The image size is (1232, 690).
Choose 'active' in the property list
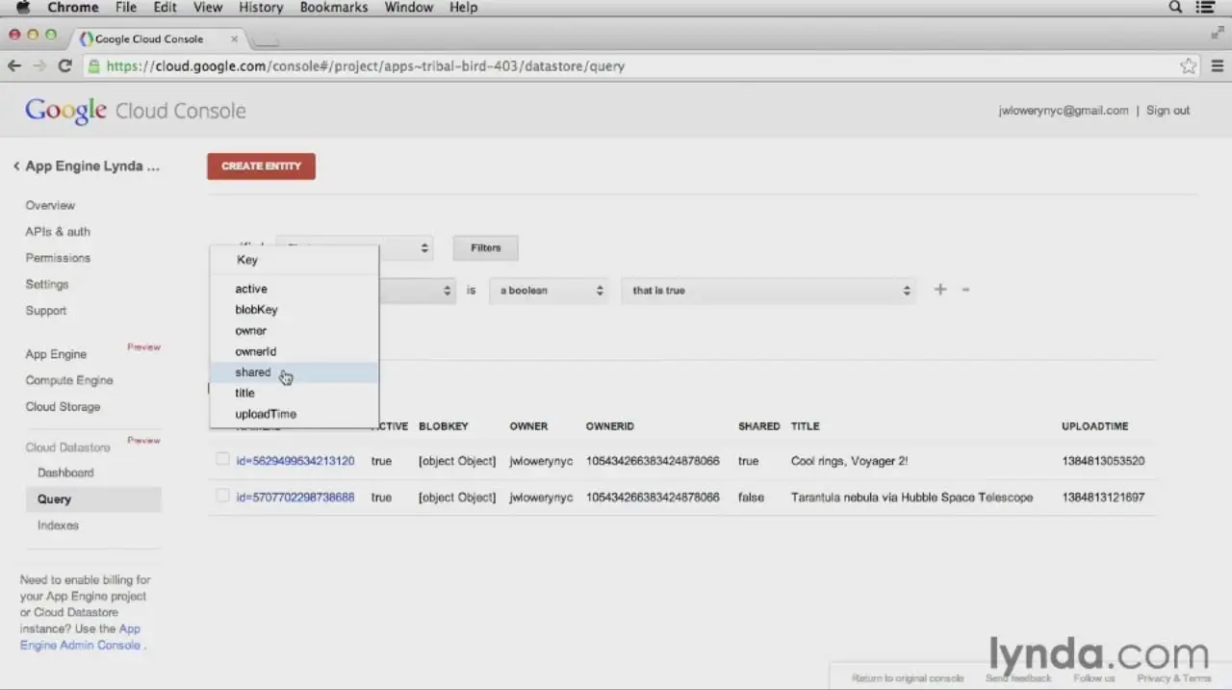pyautogui.click(x=294, y=289)
